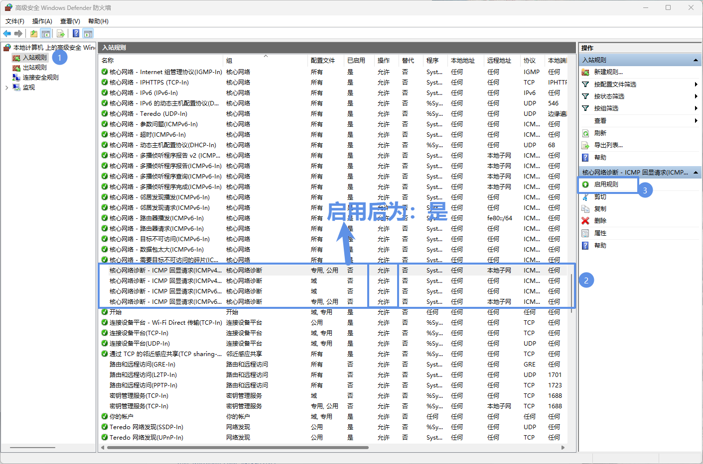Click the blue Back arrow in toolbar
The height and width of the screenshot is (464, 703).
(x=7, y=33)
